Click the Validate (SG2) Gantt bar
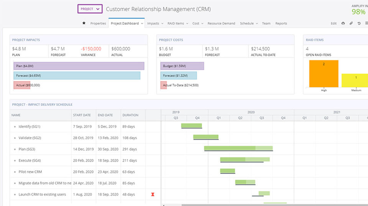This screenshot has height=206, width=368. tap(206, 137)
